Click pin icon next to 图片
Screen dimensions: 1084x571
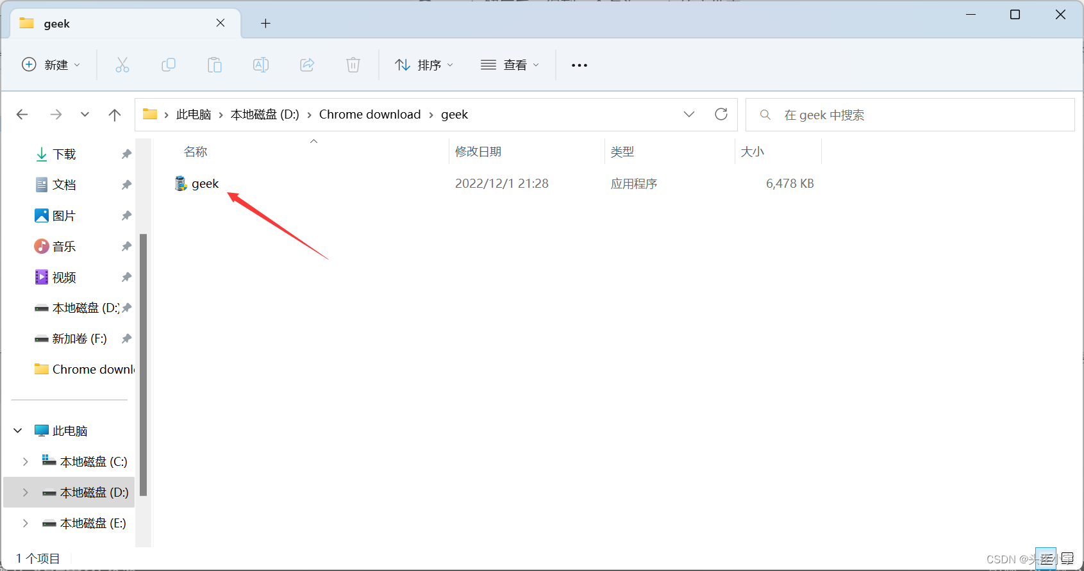(126, 216)
